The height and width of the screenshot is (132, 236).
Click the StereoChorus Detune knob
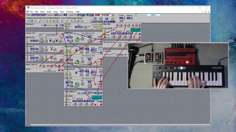click(120, 45)
